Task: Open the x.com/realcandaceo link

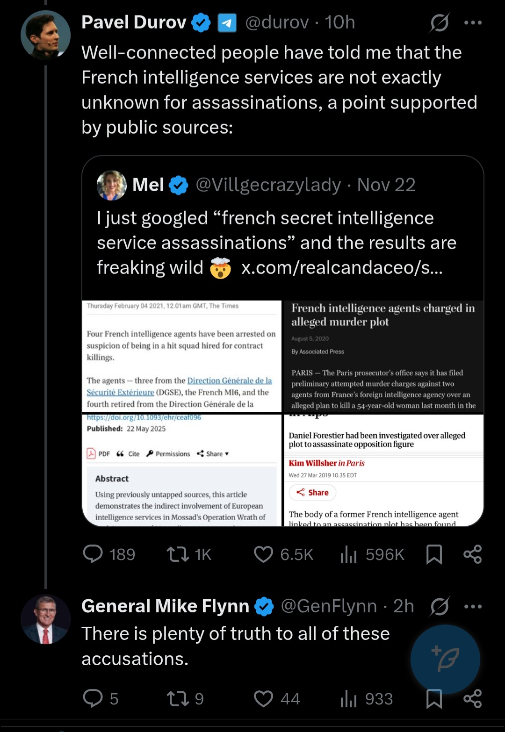Action: coord(341,267)
